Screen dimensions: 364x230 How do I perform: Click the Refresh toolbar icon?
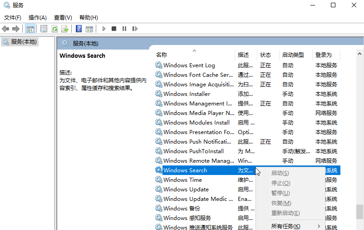coord(54,29)
